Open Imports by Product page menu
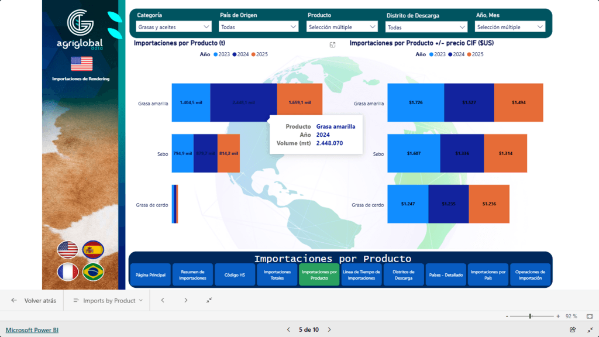The height and width of the screenshot is (337, 599). tap(108, 301)
